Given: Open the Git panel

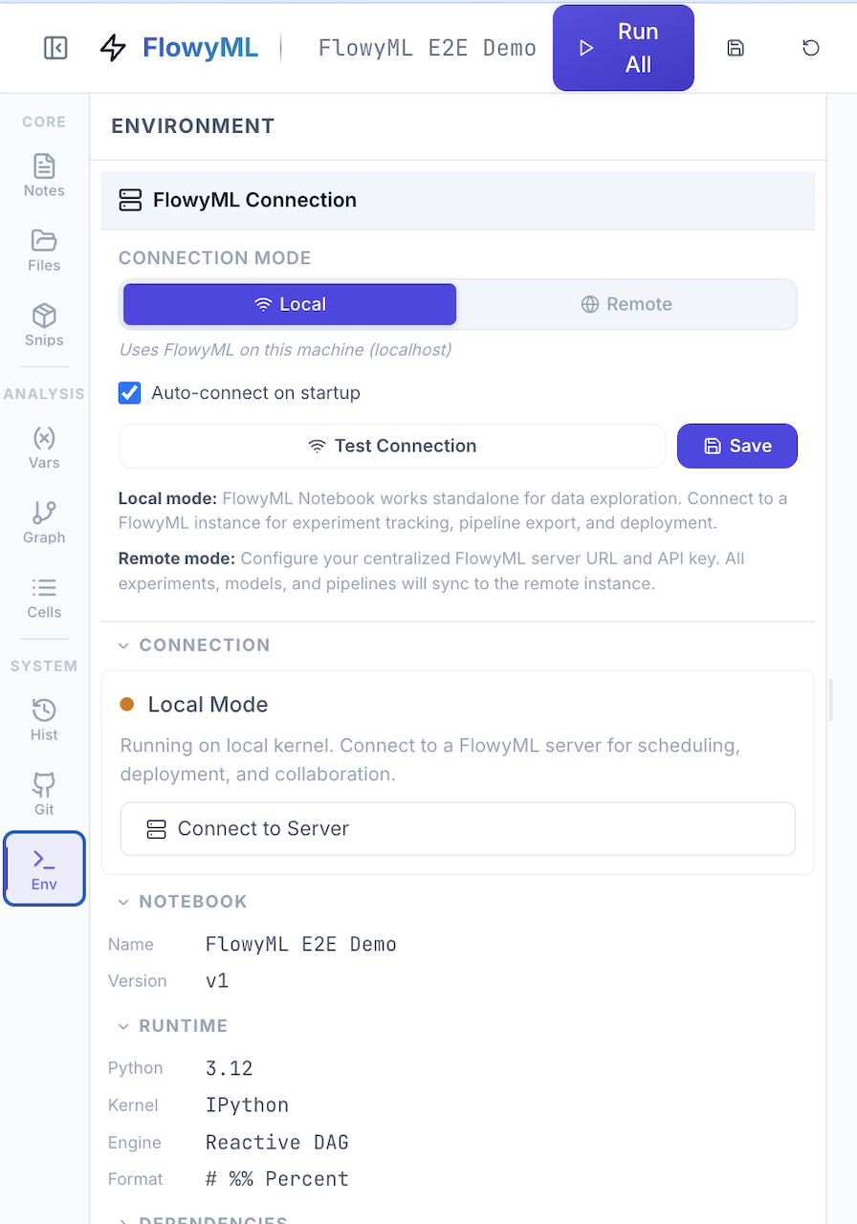Looking at the screenshot, I should pos(44,794).
